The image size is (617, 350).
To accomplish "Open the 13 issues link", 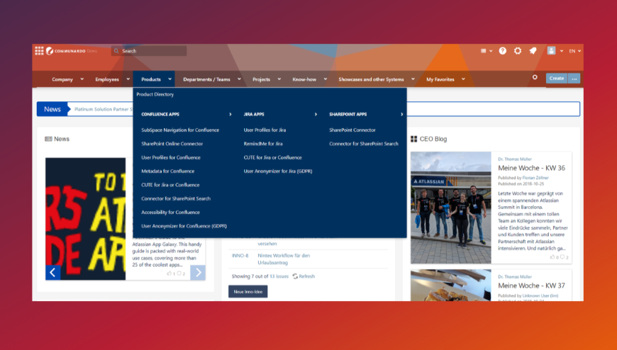I will tap(279, 276).
